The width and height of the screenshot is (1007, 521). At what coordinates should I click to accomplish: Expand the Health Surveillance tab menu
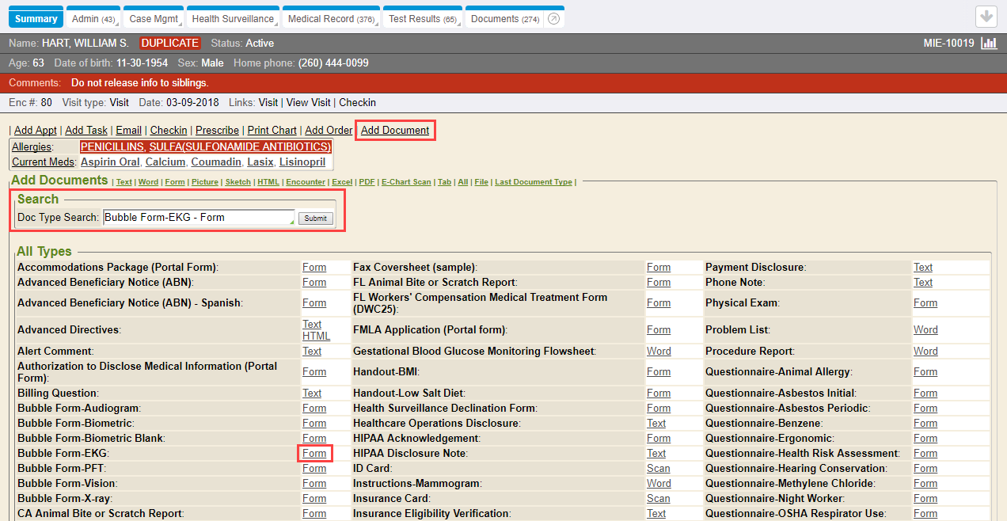click(276, 25)
